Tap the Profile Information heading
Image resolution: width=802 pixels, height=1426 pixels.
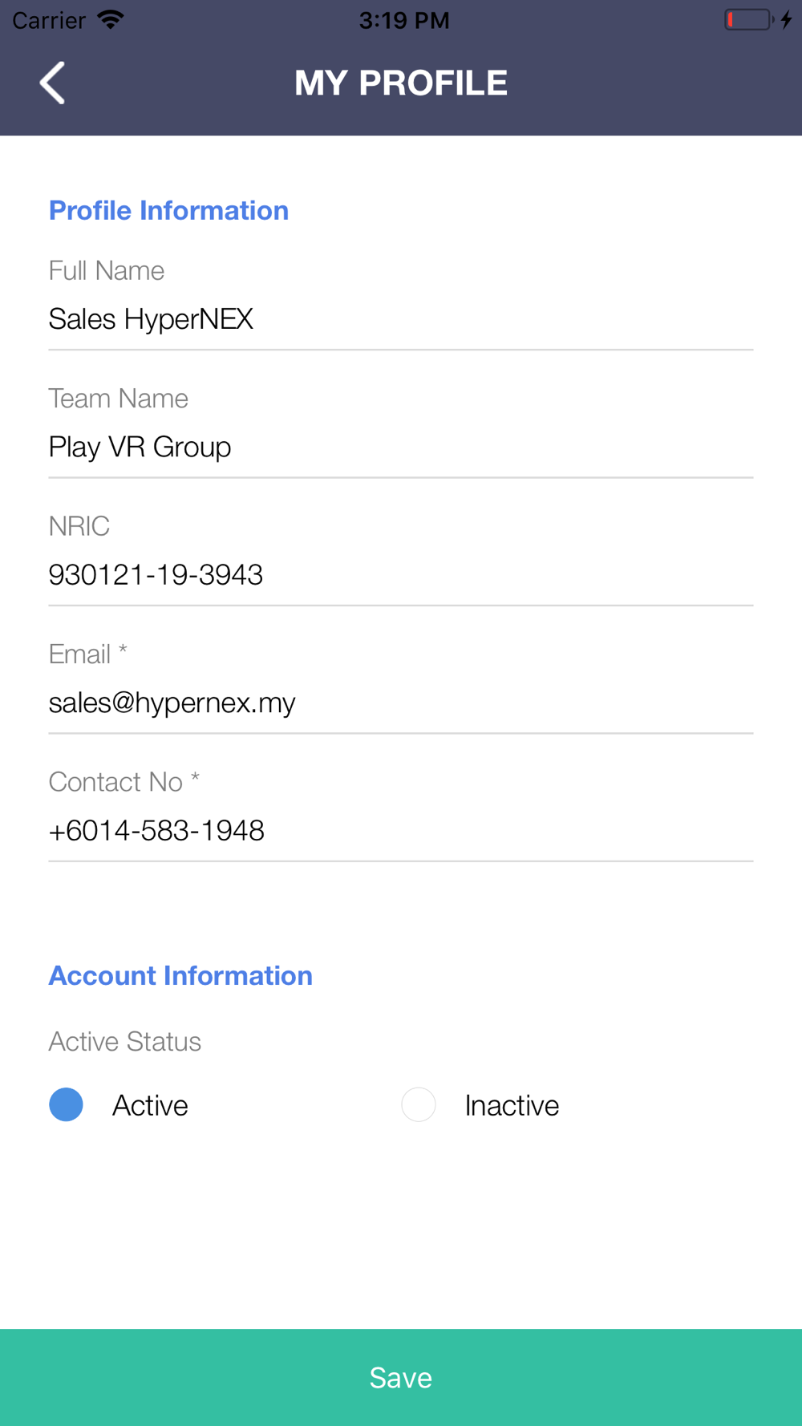click(168, 210)
